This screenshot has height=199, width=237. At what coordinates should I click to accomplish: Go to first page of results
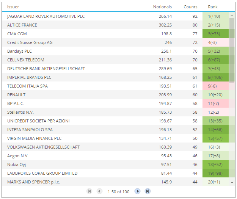coord(89,191)
